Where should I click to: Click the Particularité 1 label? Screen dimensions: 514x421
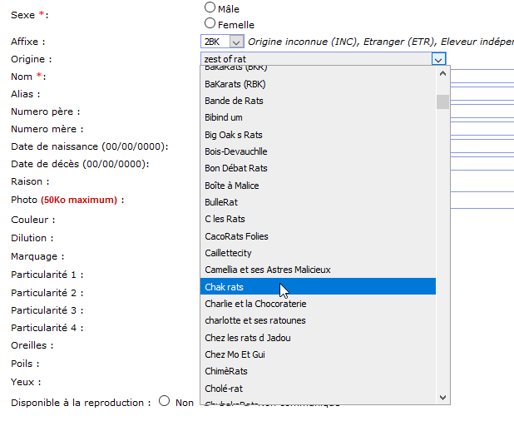(x=47, y=275)
